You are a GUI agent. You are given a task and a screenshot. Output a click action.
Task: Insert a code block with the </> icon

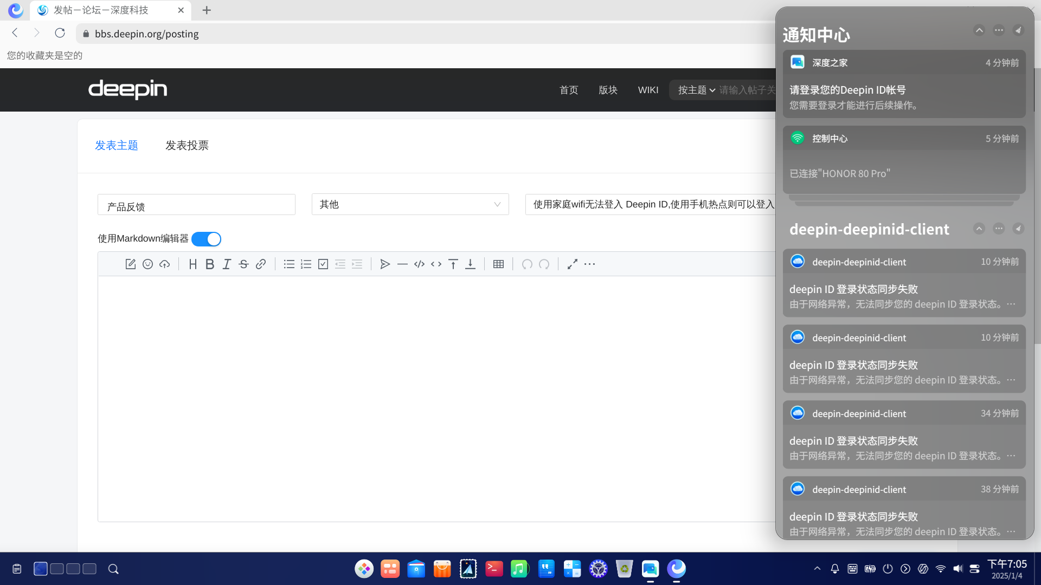(419, 264)
